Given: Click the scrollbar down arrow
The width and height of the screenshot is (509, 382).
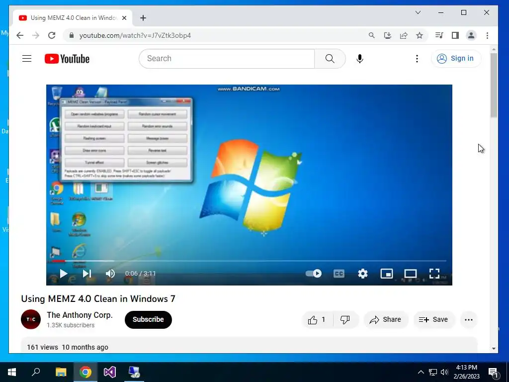Looking at the screenshot, I should click(x=494, y=349).
